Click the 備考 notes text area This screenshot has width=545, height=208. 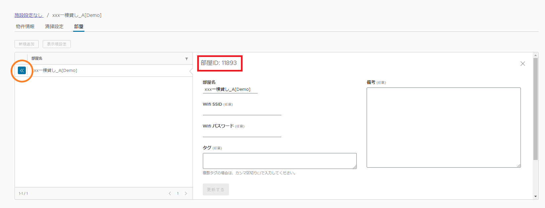tap(443, 128)
